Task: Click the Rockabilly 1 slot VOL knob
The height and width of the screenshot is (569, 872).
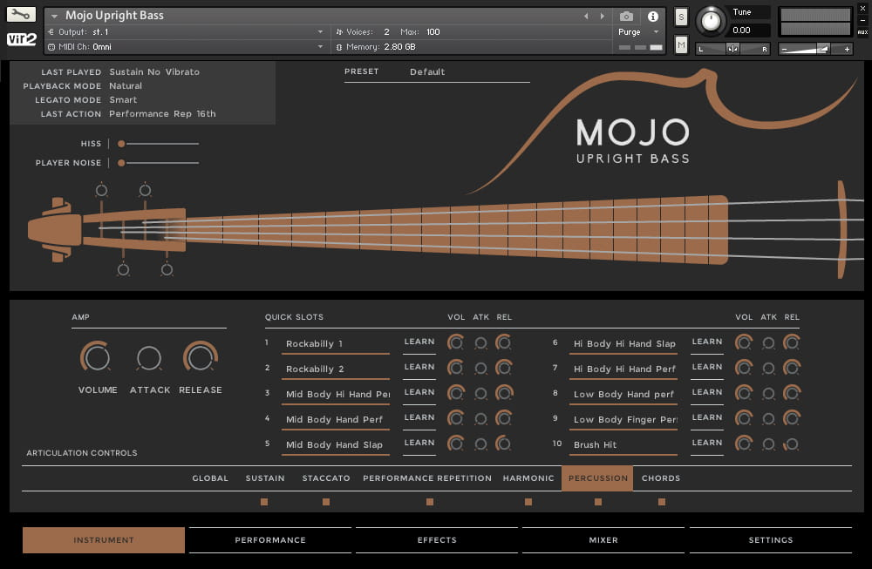Action: point(455,343)
